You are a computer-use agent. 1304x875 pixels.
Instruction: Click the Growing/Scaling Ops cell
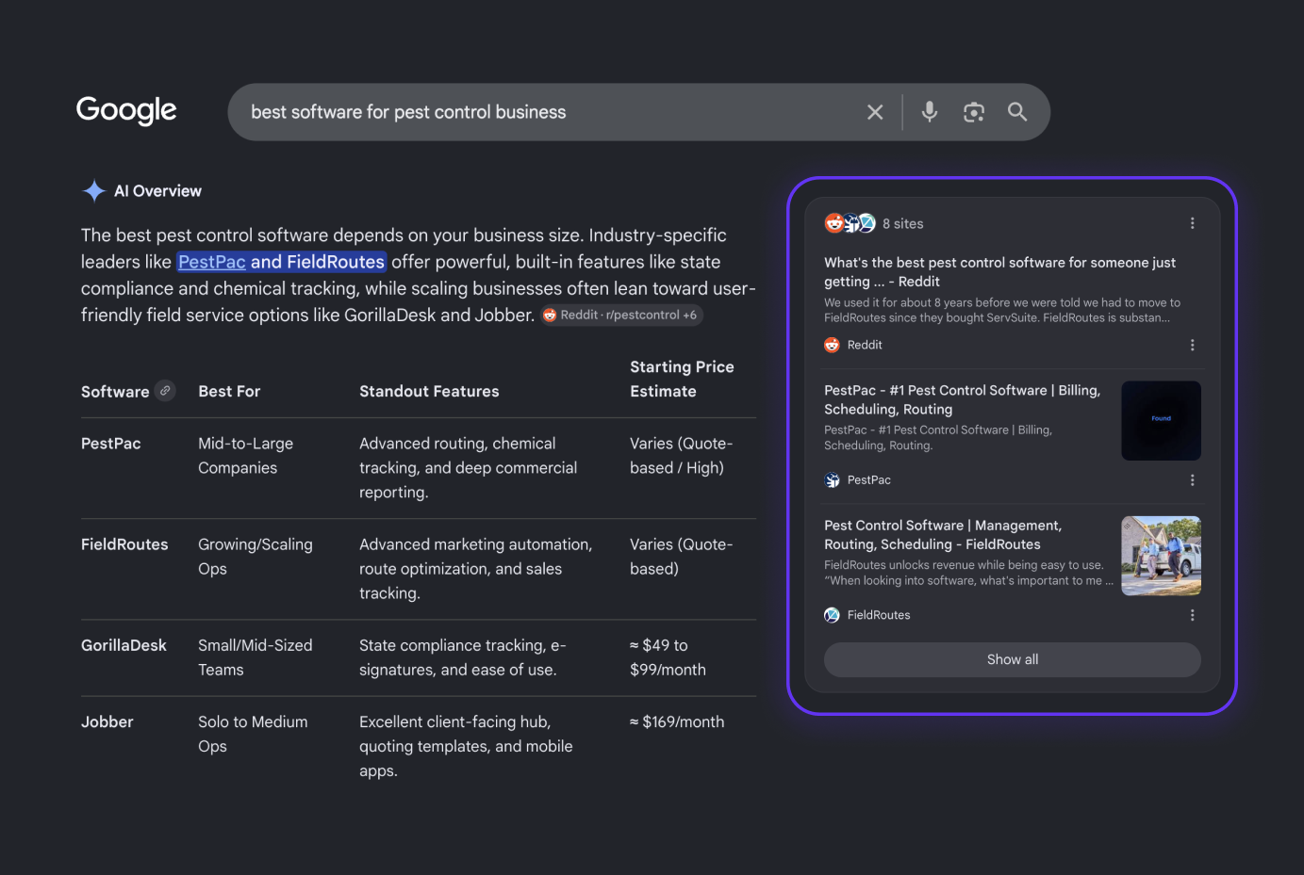point(255,557)
